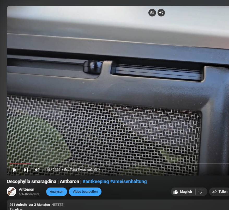
Task: Toggle the thumbs-down dislike icon
Action: (201, 192)
